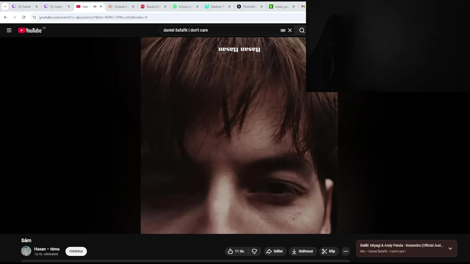Close the first (5) Twitch tab
Viewport: 470px width, 264px height.
click(x=37, y=7)
